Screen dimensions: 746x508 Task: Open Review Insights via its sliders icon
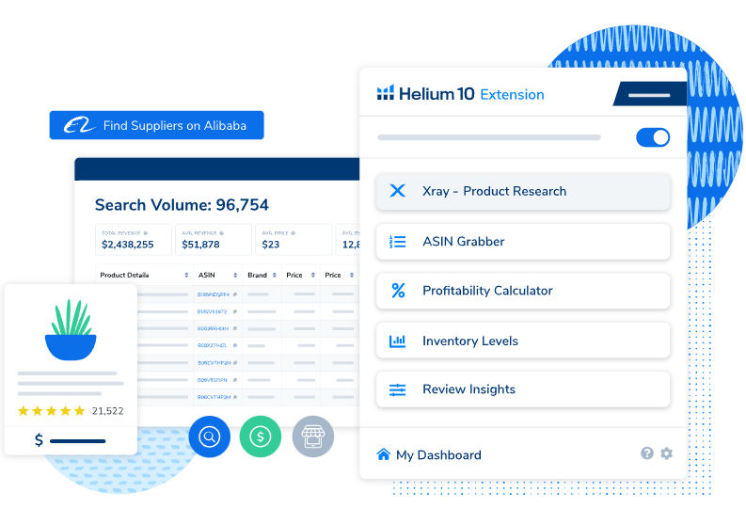(397, 390)
